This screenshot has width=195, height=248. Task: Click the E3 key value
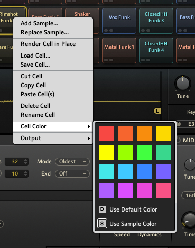pos(191,124)
